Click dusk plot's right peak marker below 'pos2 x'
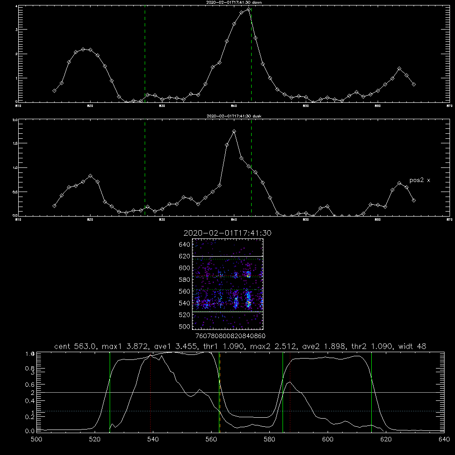The height and width of the screenshot is (455, 455). click(399, 183)
